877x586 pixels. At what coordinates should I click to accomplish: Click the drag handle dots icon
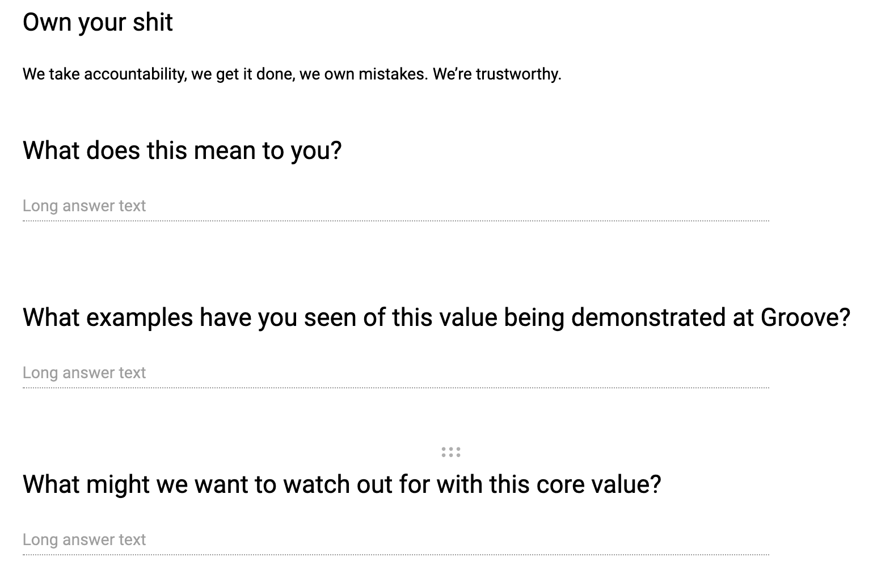pyautogui.click(x=451, y=452)
